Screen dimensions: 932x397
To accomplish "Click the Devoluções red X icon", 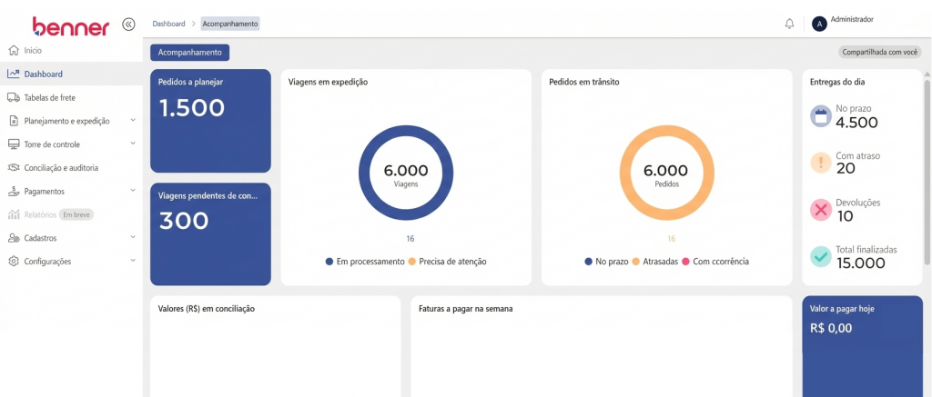I will pos(821,210).
